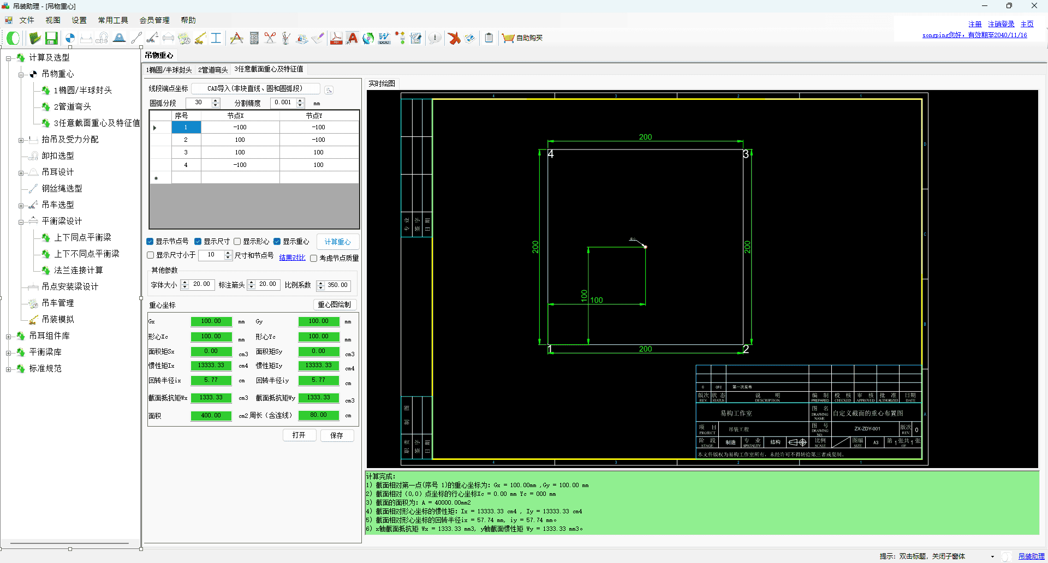Enable the 显示形心 checkbox
The width and height of the screenshot is (1048, 563).
[x=237, y=242]
